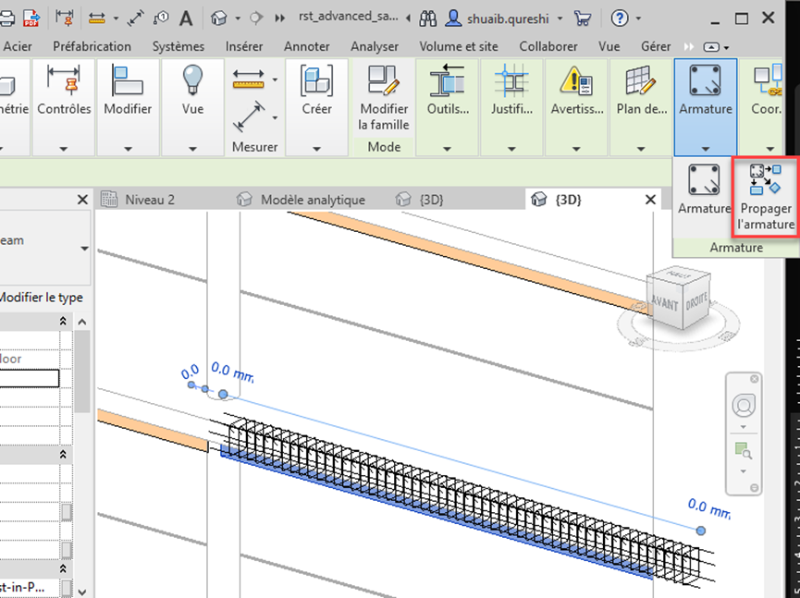Open the Analyser ribbon tab
Viewport: 800px width, 598px height.
point(375,46)
